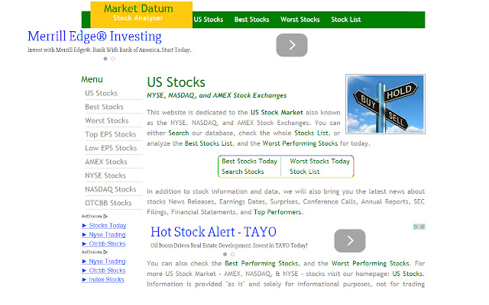Click the US Stocks page heading
Image resolution: width=489 pixels, height=305 pixels.
click(176, 82)
